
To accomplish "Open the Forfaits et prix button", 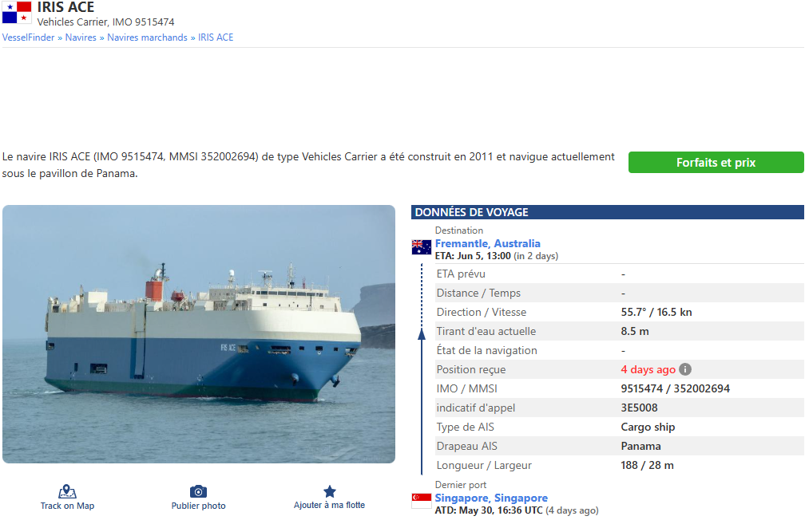I will (716, 163).
